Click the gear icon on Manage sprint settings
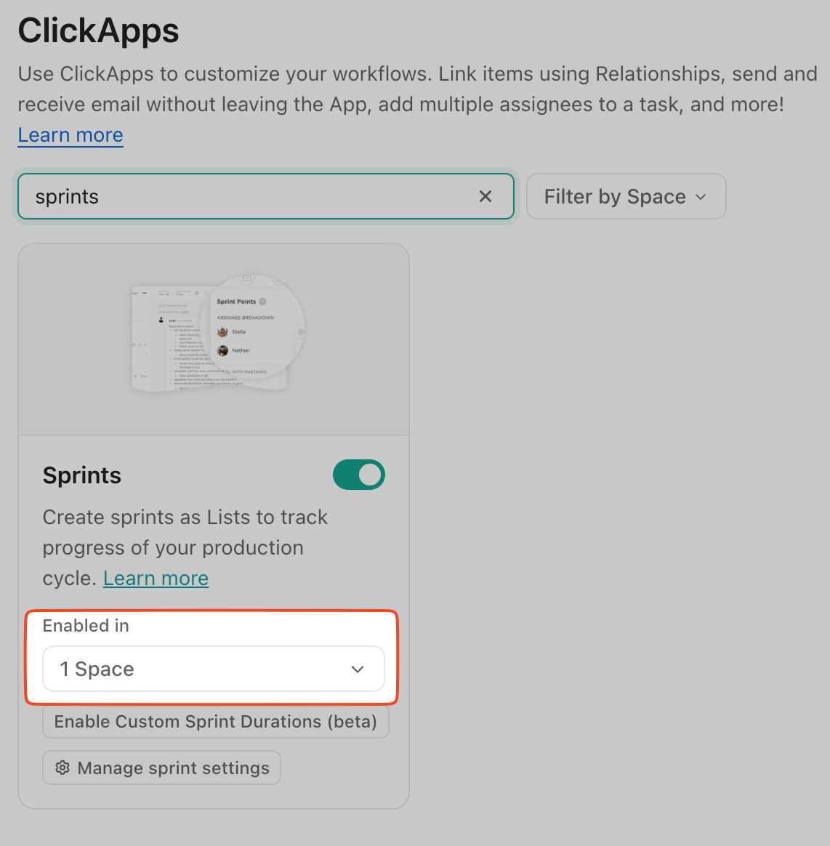The image size is (830, 846). 63,768
